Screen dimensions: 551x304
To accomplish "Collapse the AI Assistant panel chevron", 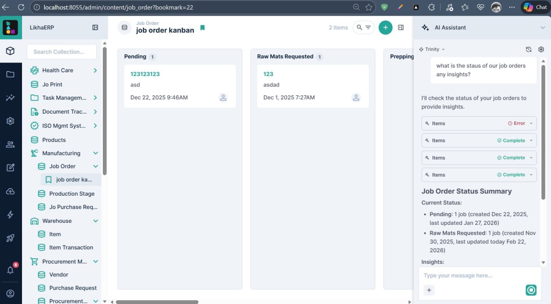I will click(541, 27).
